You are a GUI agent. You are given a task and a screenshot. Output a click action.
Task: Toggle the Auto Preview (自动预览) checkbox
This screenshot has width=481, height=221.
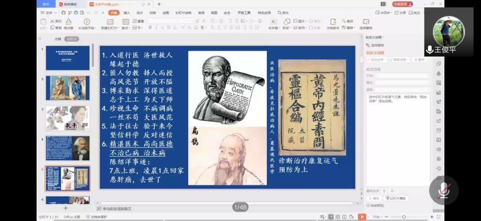(368, 206)
